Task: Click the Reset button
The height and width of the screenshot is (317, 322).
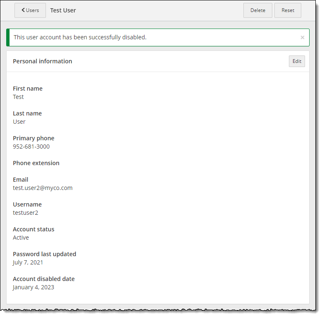Action: tap(288, 10)
